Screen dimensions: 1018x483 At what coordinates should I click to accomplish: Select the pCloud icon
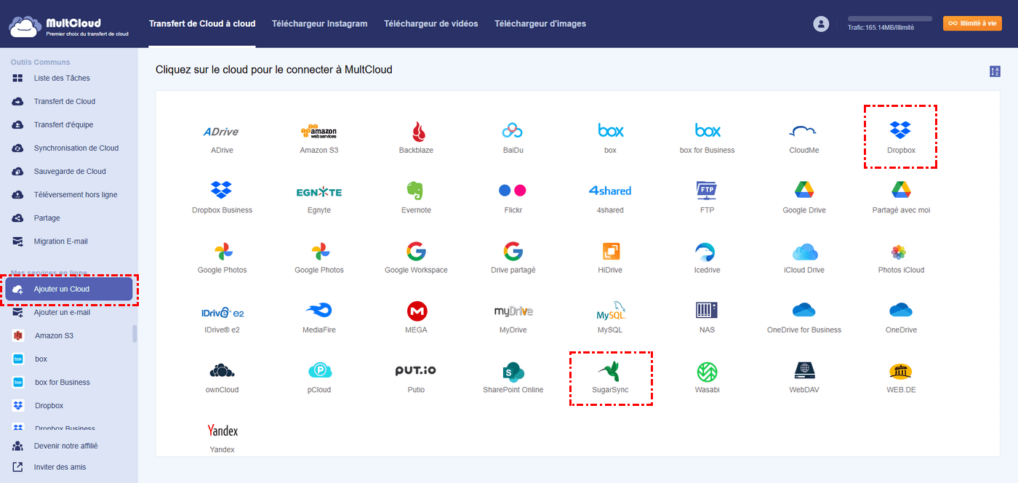click(x=319, y=371)
